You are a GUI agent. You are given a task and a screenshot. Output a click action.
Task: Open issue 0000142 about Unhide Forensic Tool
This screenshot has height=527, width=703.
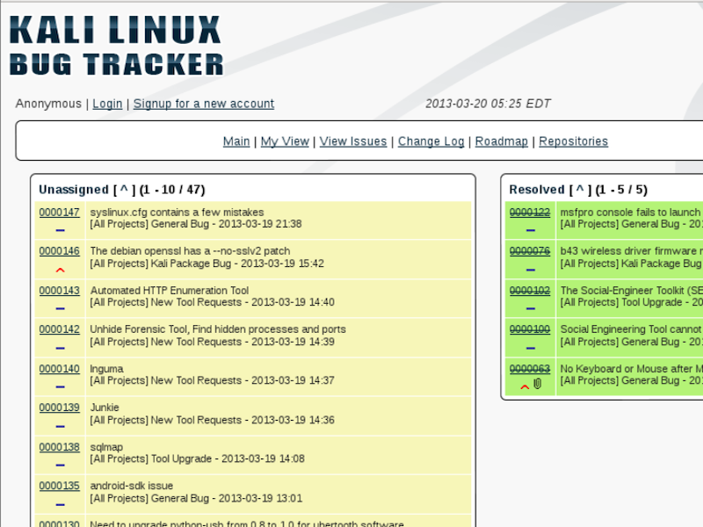click(59, 329)
